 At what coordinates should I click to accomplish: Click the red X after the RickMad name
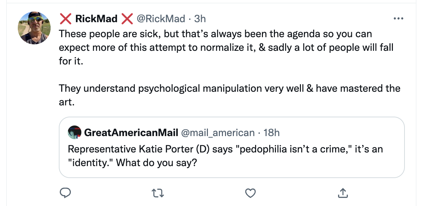127,18
